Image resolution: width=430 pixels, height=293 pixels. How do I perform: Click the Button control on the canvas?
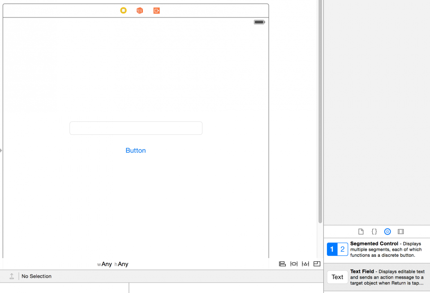coord(136,150)
